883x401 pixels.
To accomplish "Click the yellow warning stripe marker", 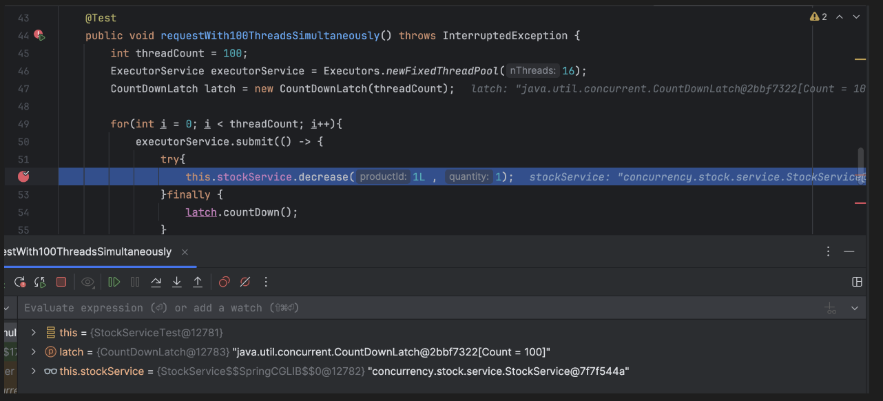I will pyautogui.click(x=860, y=60).
